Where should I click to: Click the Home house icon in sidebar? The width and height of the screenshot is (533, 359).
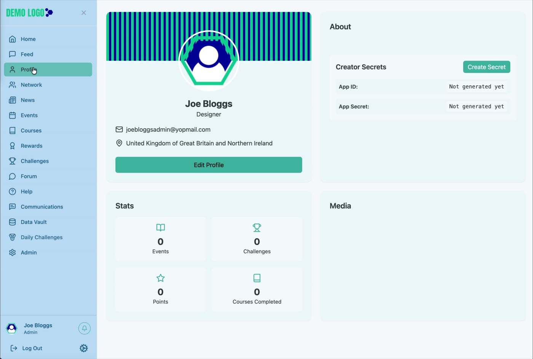(x=13, y=39)
